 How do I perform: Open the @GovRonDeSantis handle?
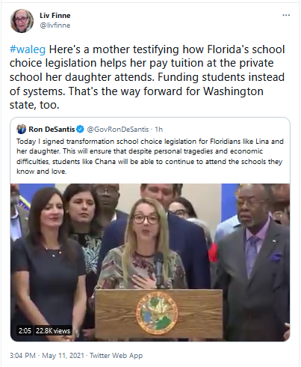tap(118, 129)
